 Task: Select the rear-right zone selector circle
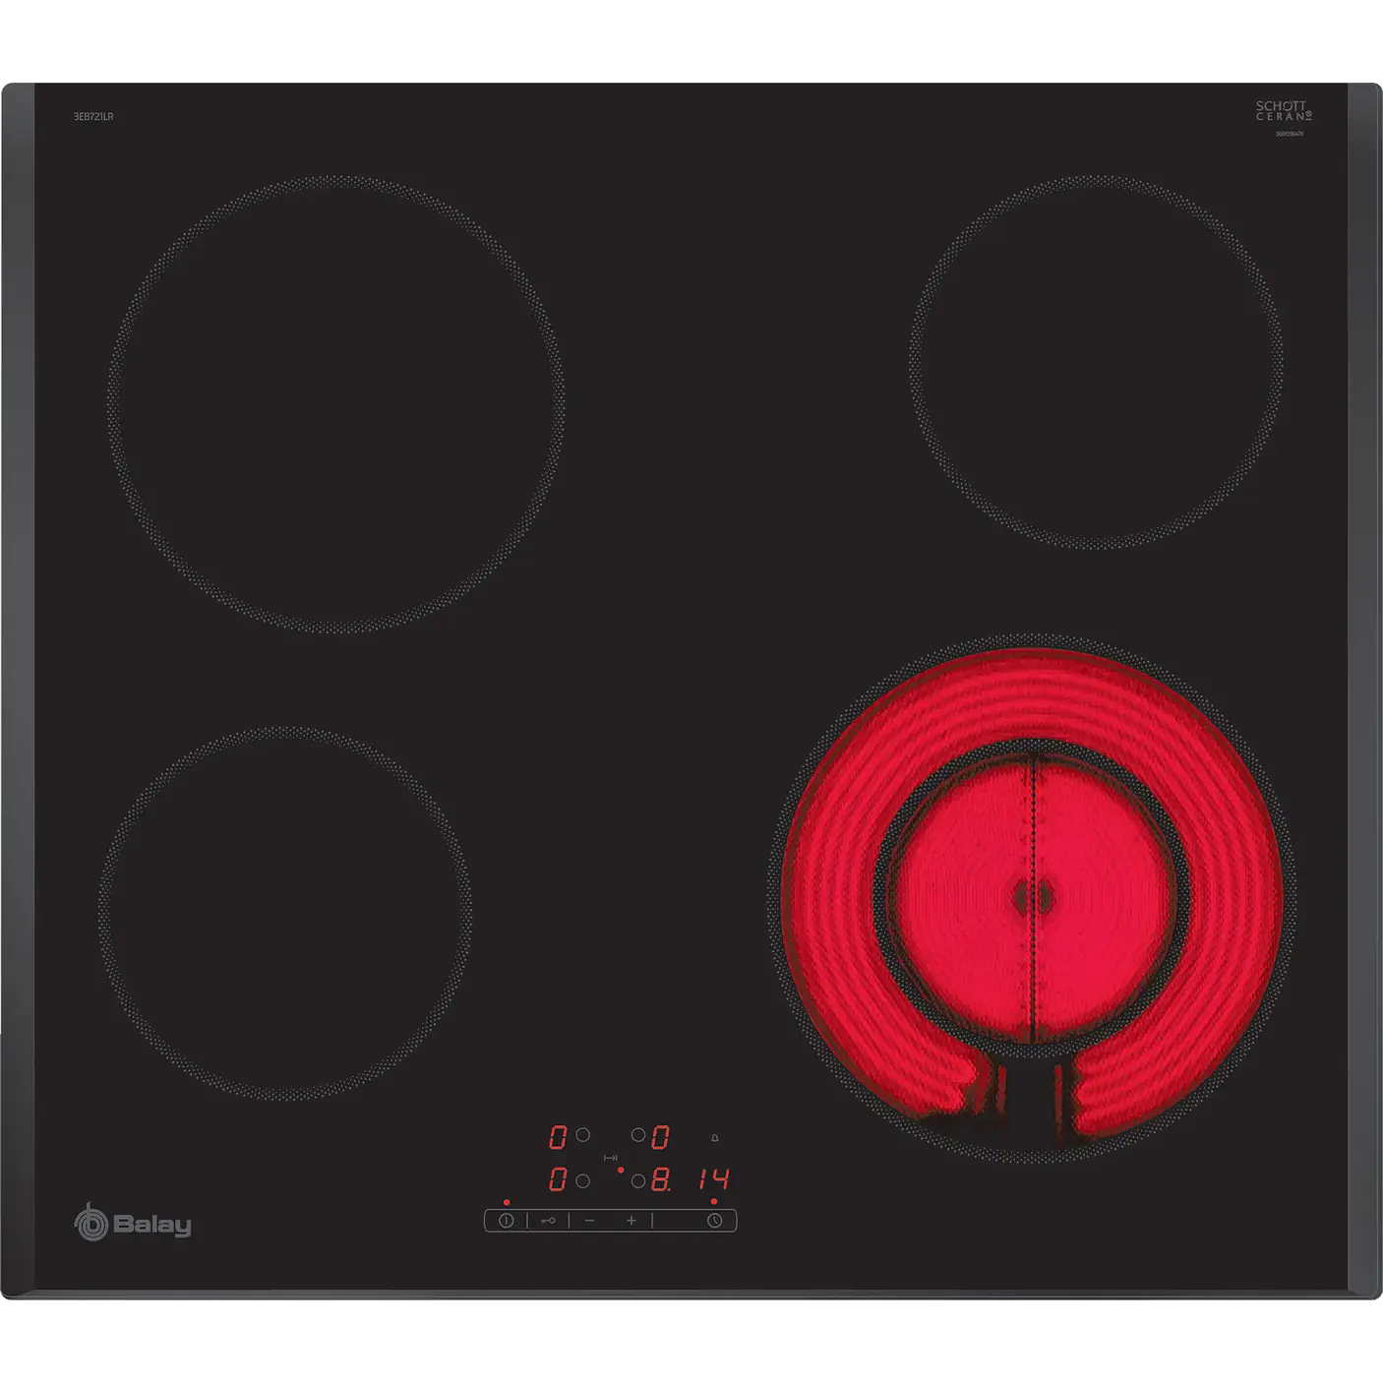click(x=638, y=1135)
